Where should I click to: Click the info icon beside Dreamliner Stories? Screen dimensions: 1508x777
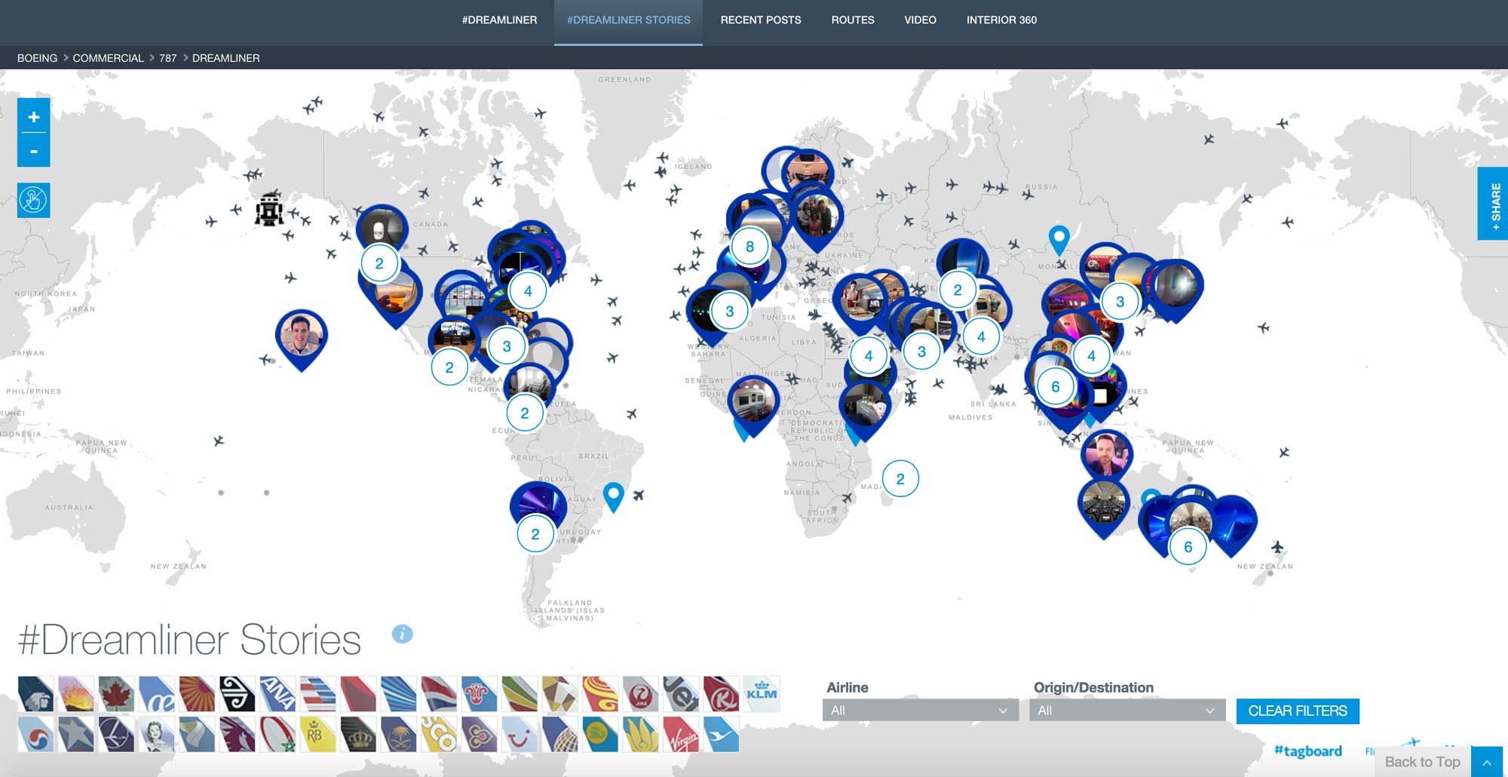[403, 634]
